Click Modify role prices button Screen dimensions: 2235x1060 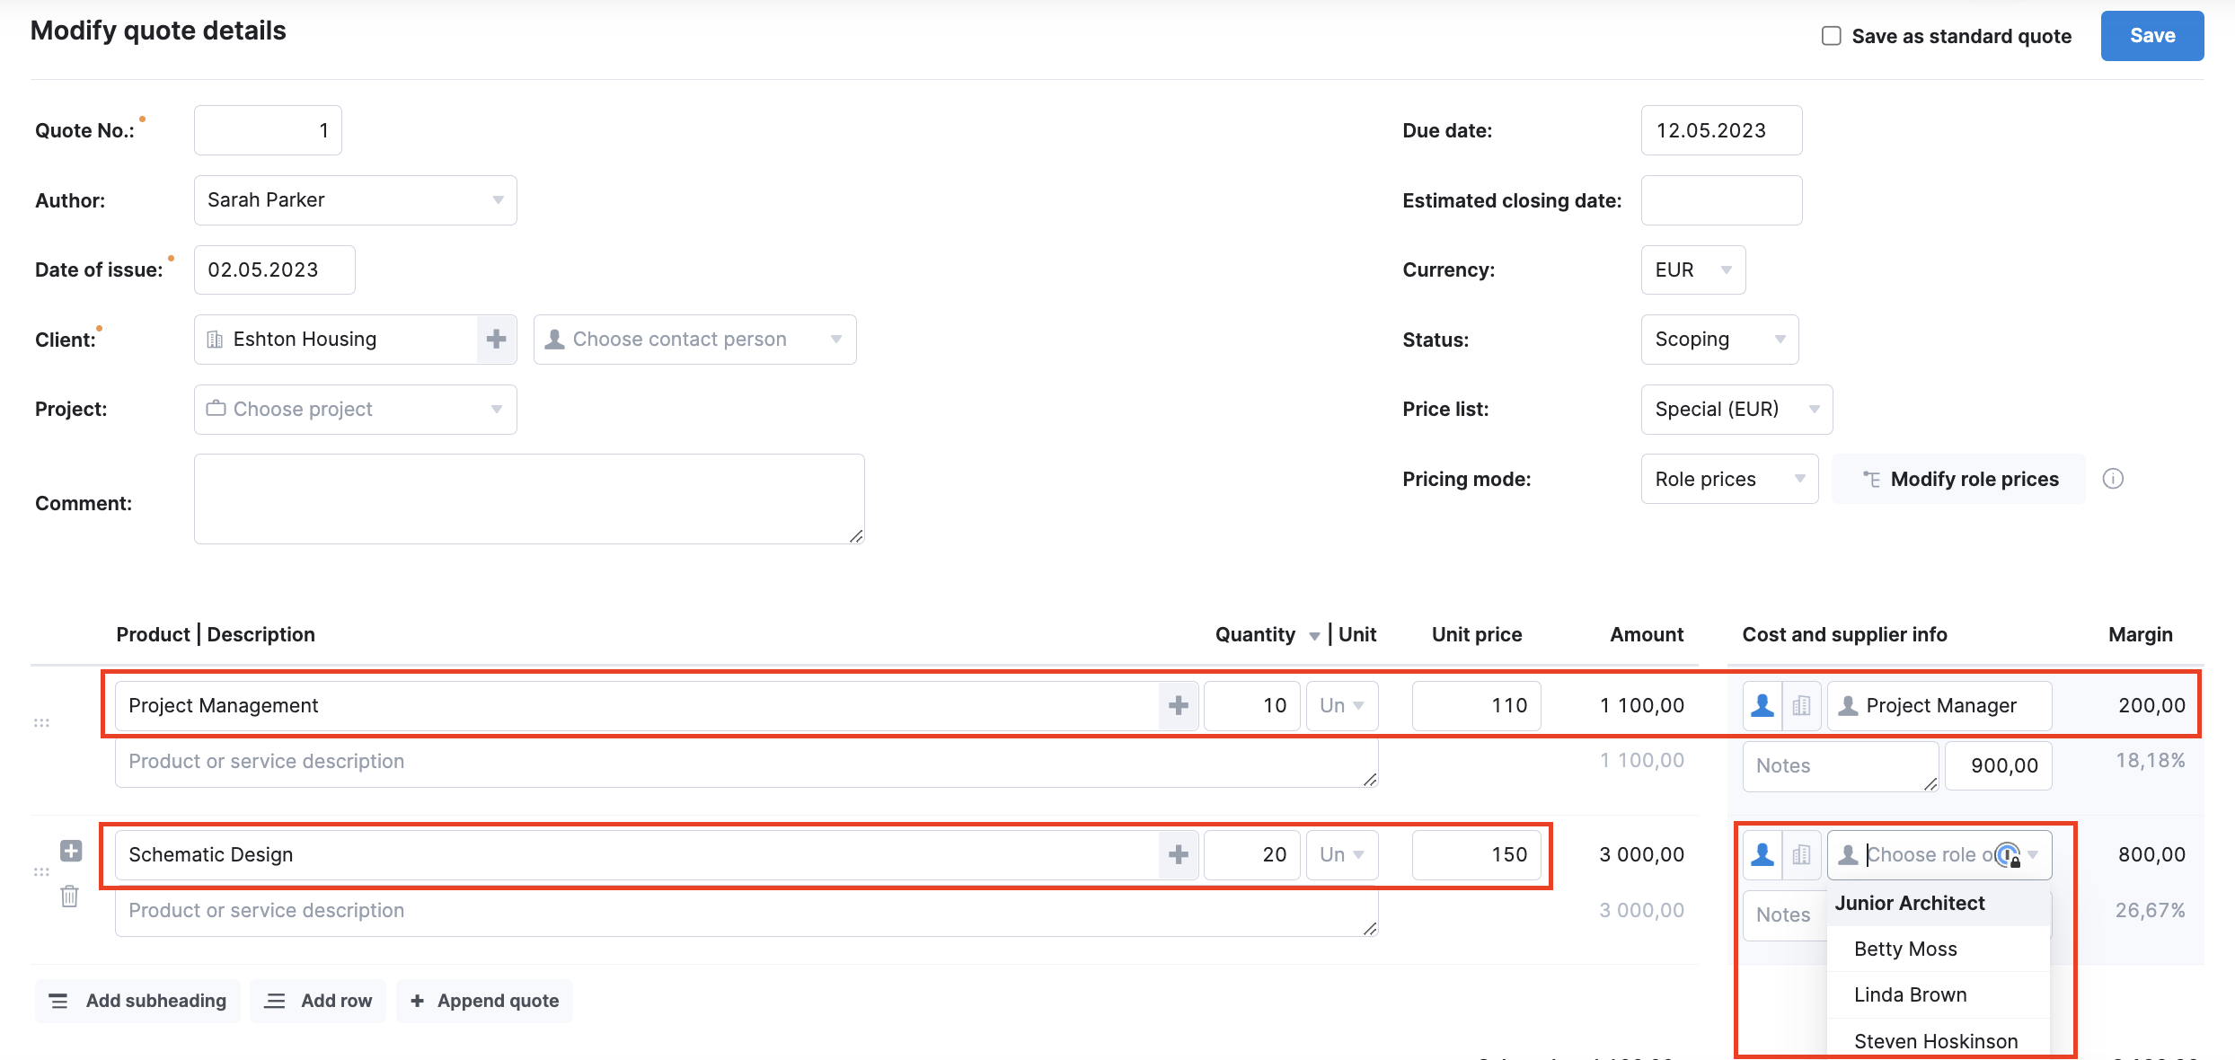(1958, 479)
